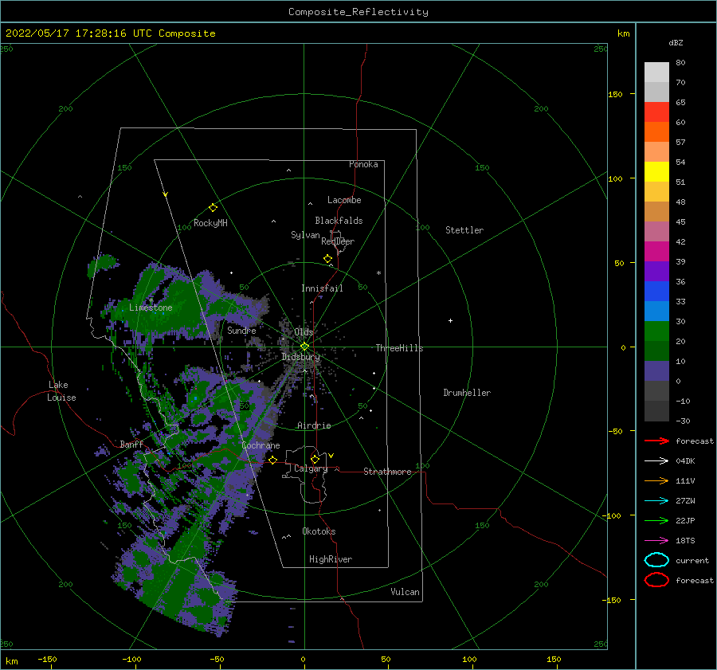Viewport: 717px width, 670px height.
Task: Click the RockyMH label
Action: point(210,223)
